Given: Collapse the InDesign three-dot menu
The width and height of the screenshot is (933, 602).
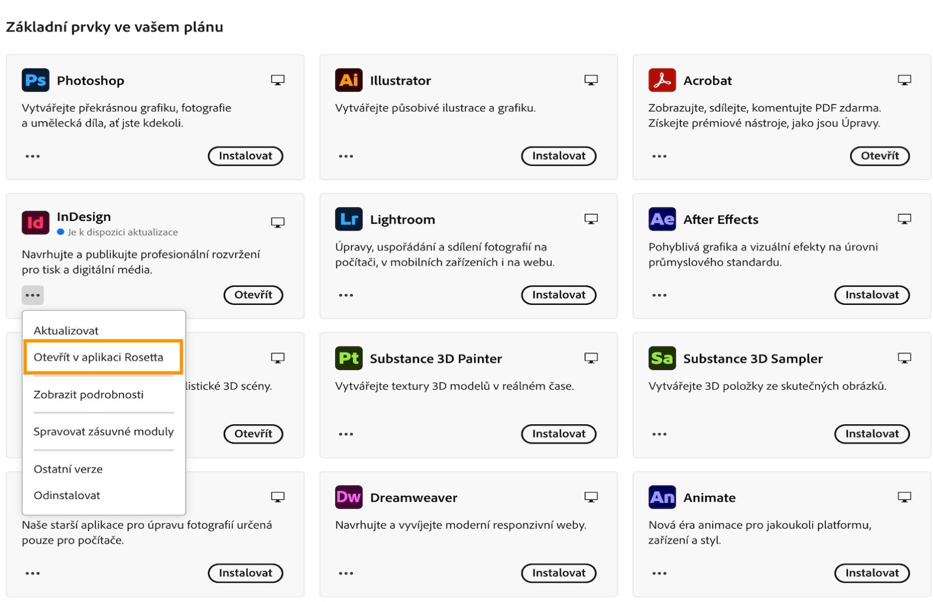Looking at the screenshot, I should pos(33,295).
